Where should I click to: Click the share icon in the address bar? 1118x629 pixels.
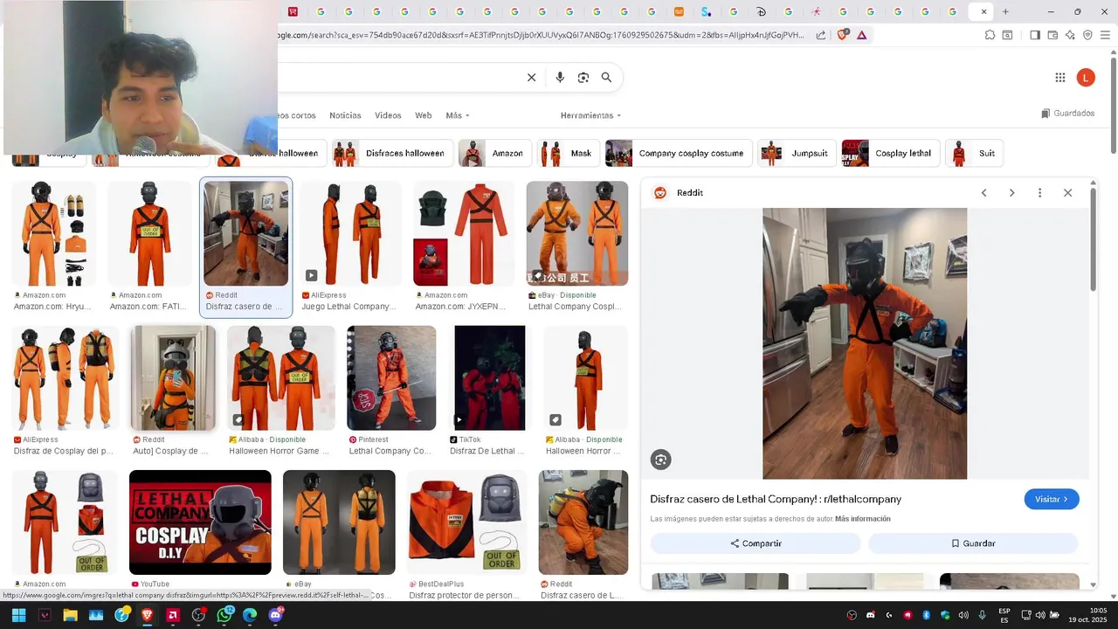pyautogui.click(x=821, y=35)
